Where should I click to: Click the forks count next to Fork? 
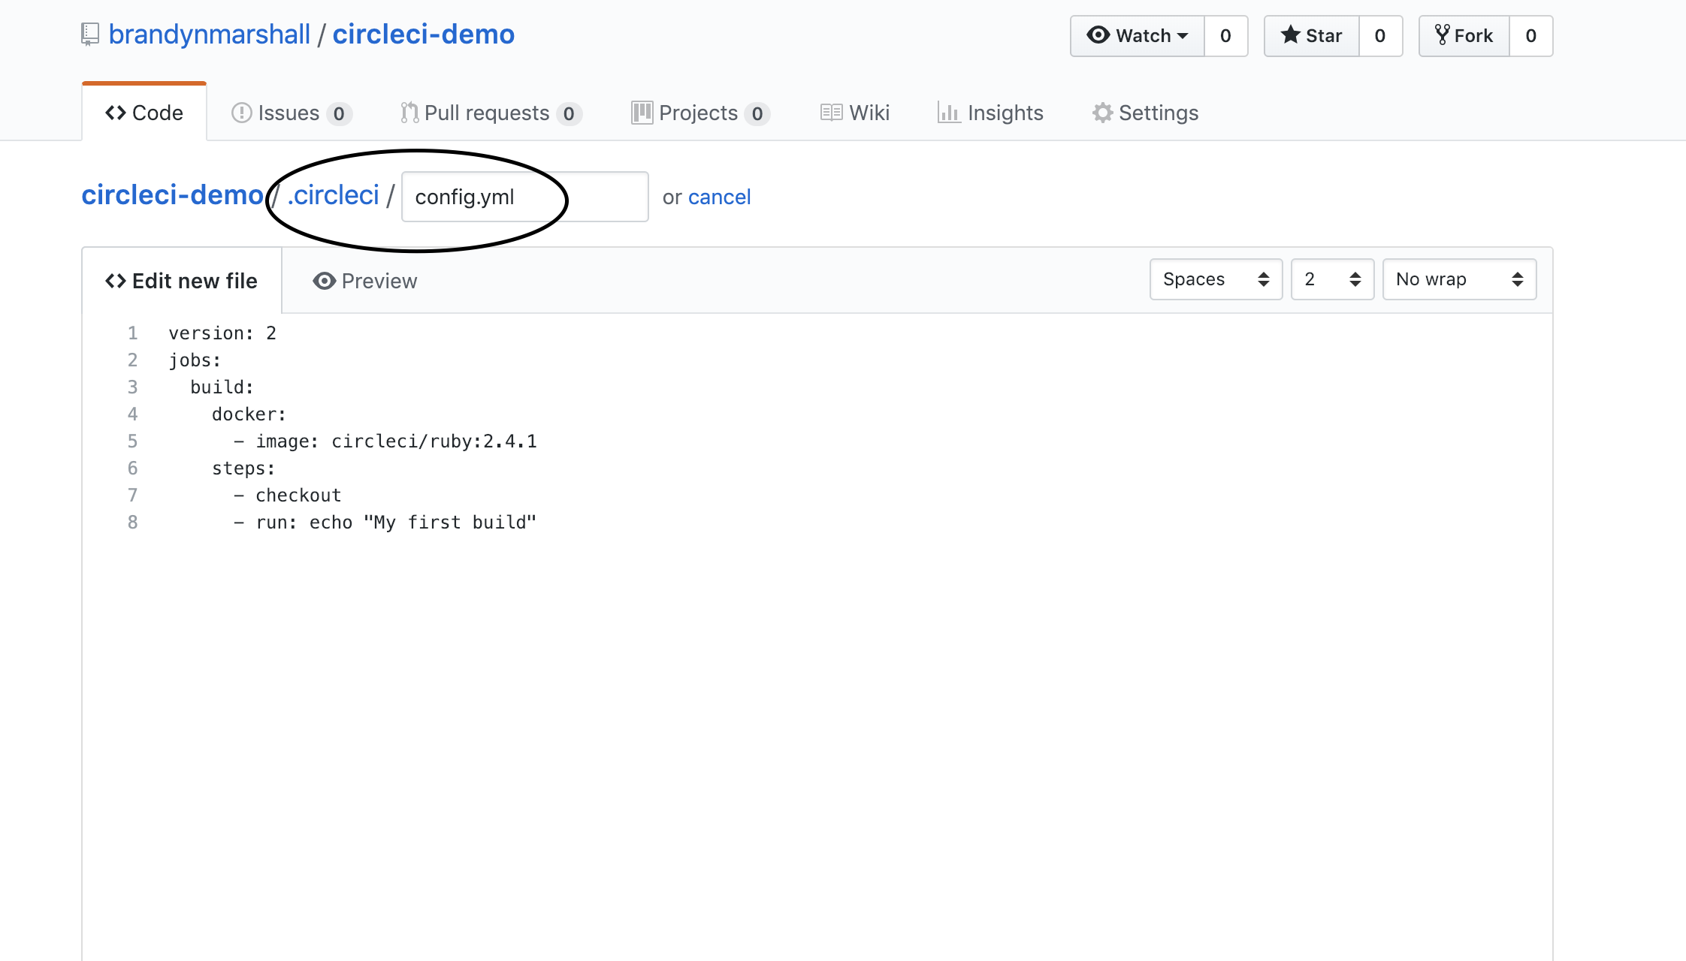tap(1530, 36)
